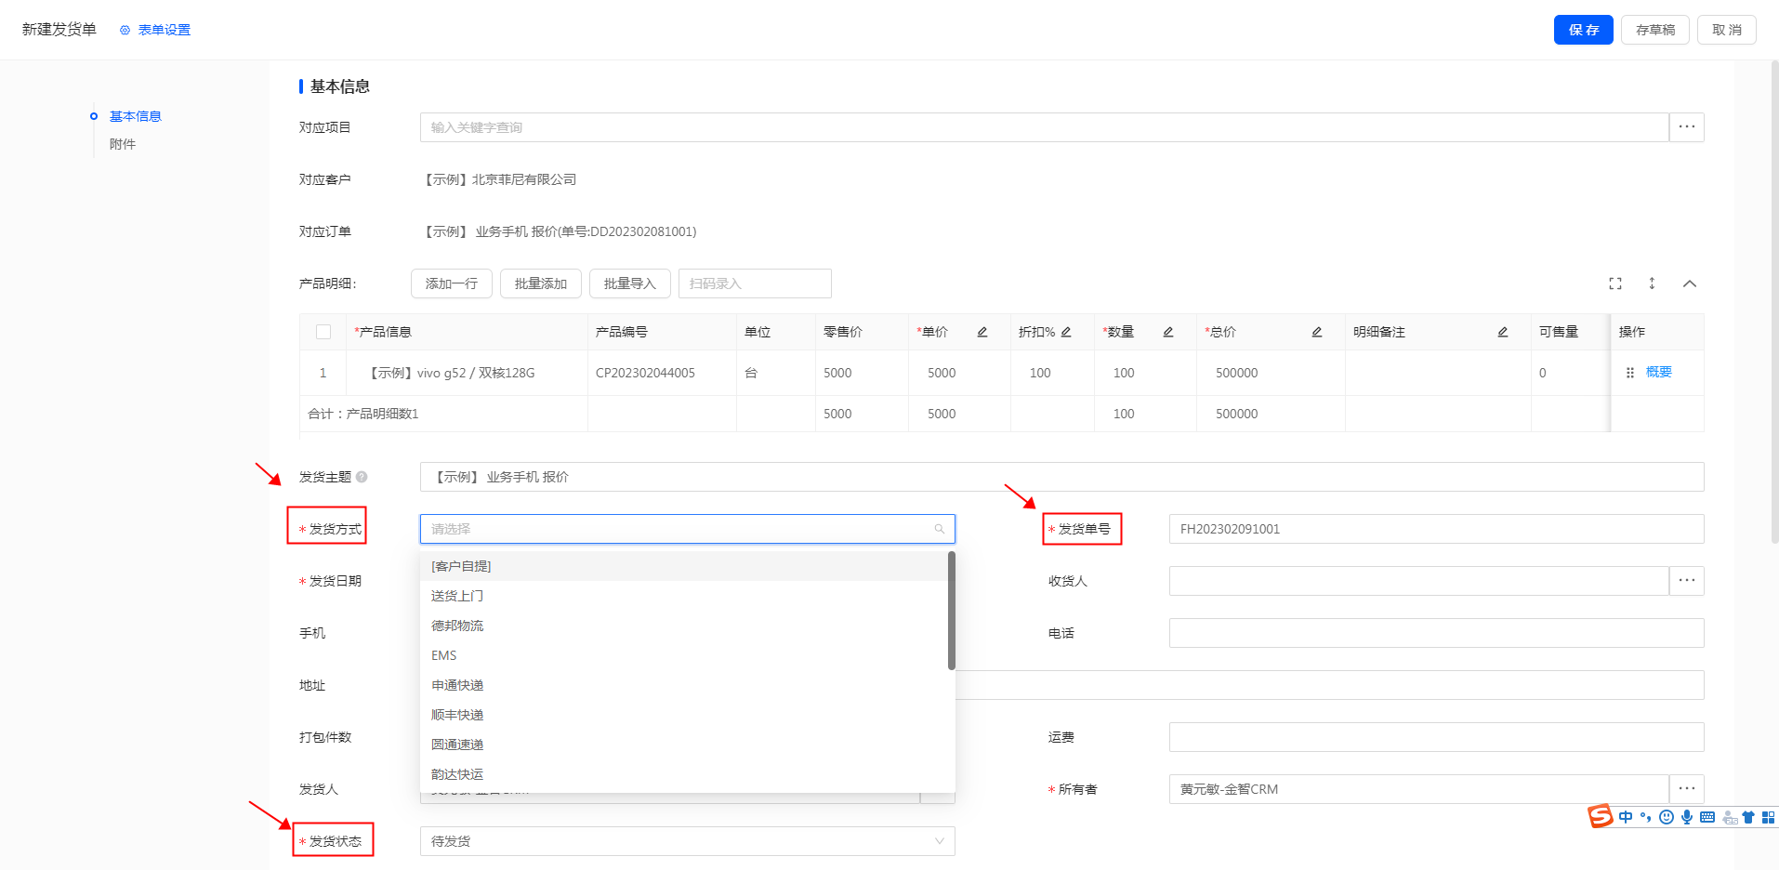Choose 申通快递 from the delivery method list
This screenshot has width=1779, height=870.
(x=683, y=685)
